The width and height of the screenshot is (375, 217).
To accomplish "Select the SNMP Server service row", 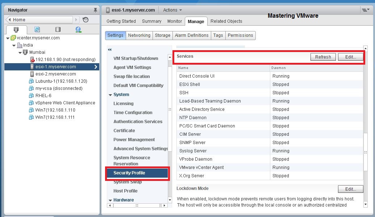I will pos(270,143).
